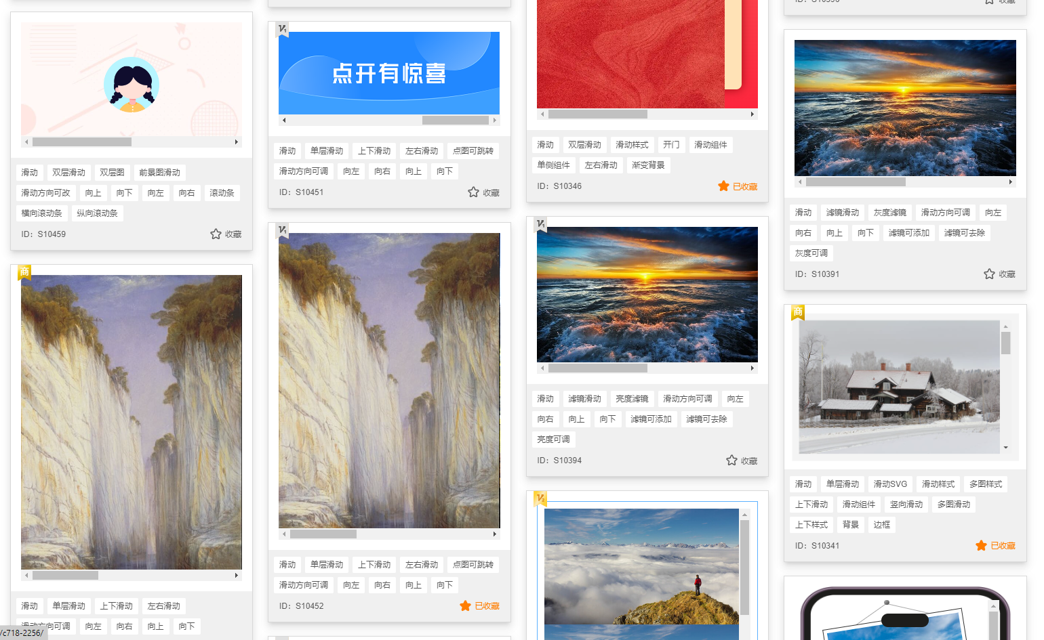1044x640 pixels.
Task: Select the 点图可跳转 tag under card S10451
Action: point(472,150)
